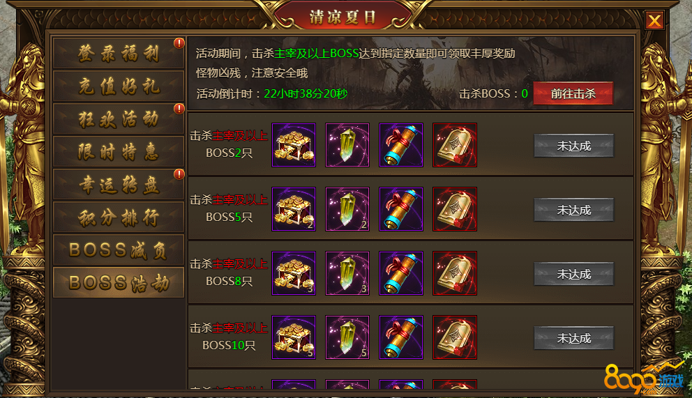Click gold treasure chest in BOSS2只 row

[294, 145]
